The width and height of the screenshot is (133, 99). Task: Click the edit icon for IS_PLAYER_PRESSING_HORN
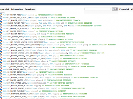click(x=1, y=75)
